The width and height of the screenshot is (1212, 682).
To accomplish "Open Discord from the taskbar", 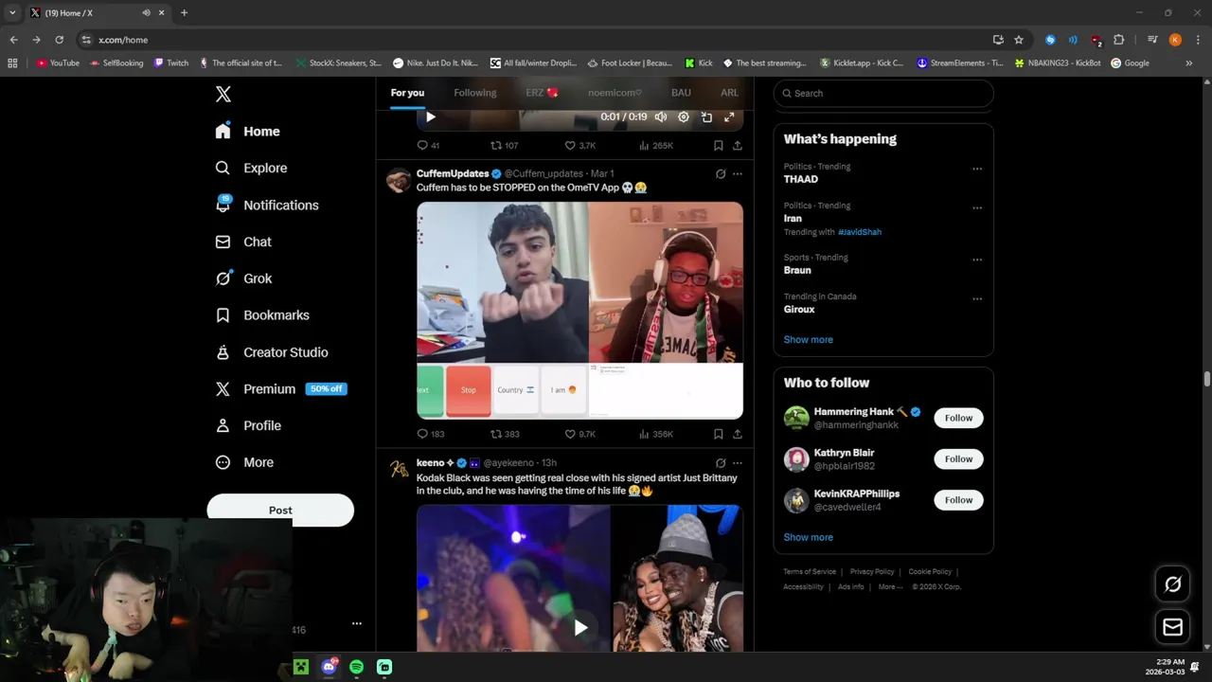I will tap(329, 667).
